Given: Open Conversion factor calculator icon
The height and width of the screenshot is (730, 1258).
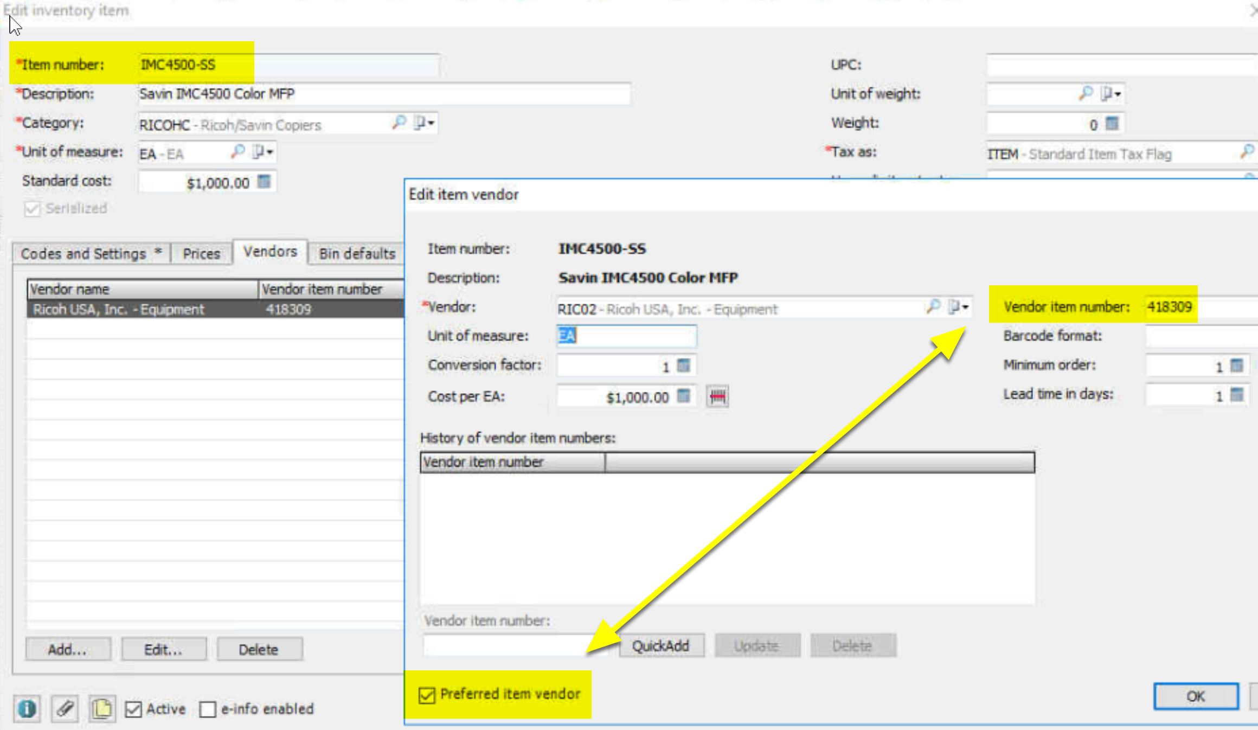Looking at the screenshot, I should [684, 366].
